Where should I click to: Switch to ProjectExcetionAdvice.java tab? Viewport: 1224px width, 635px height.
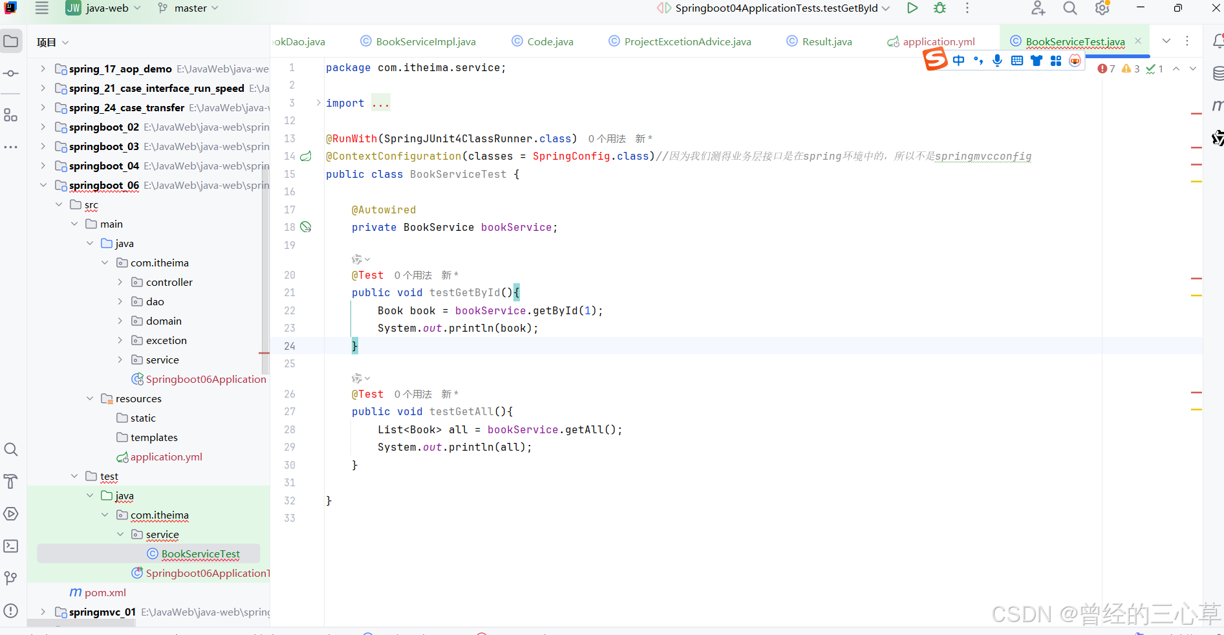(x=680, y=41)
